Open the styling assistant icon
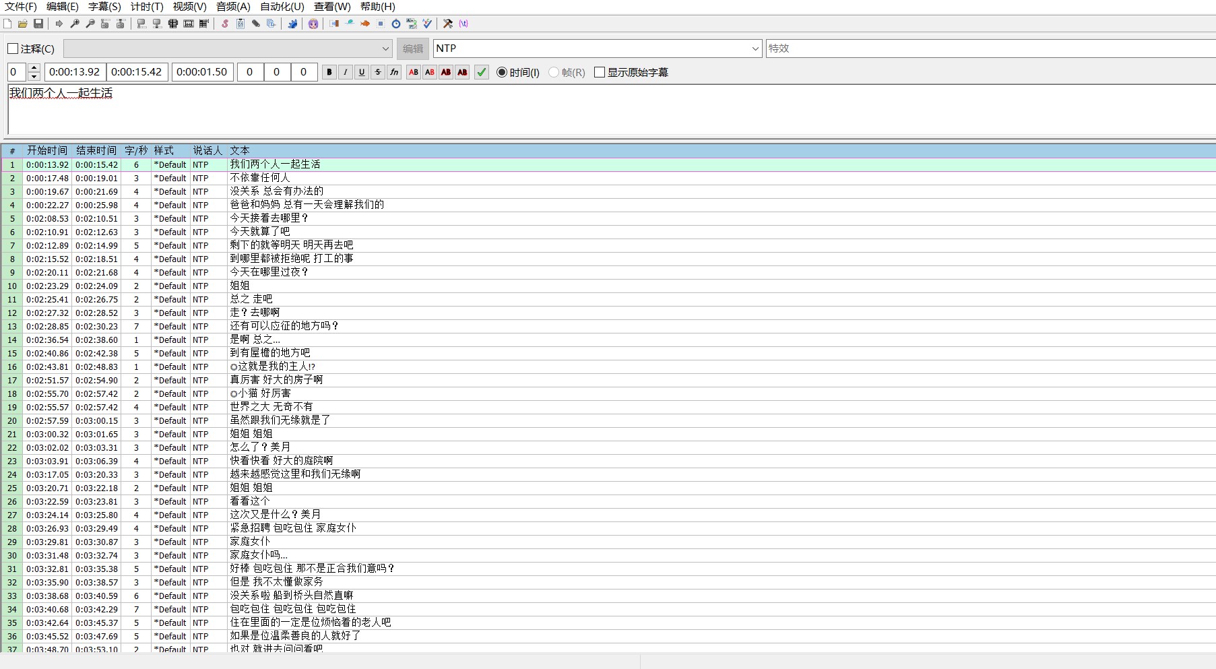 350,24
